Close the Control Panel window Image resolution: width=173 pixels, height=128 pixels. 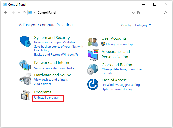point(166,5)
